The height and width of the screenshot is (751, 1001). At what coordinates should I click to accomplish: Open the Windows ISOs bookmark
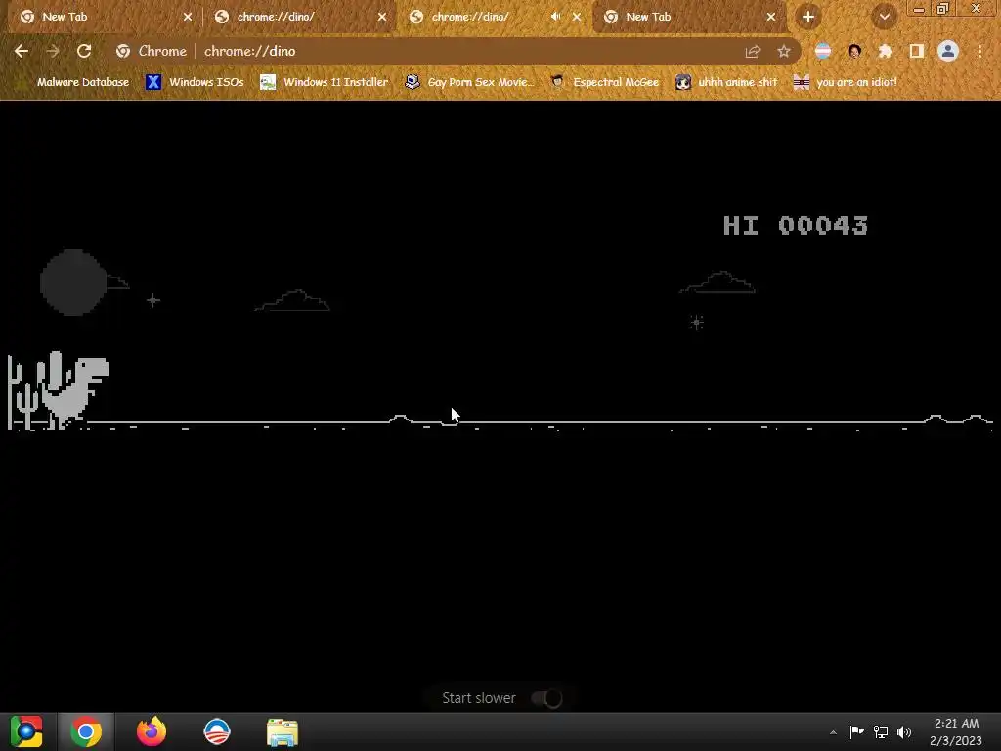[x=195, y=82]
